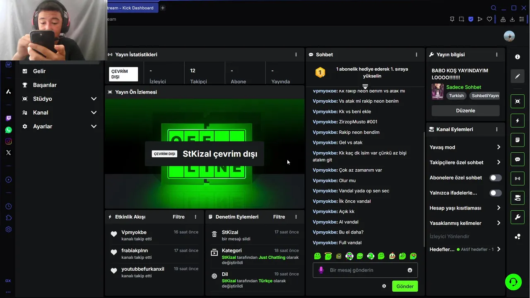Open Twitch from the browser sidebar

[x=8, y=118]
